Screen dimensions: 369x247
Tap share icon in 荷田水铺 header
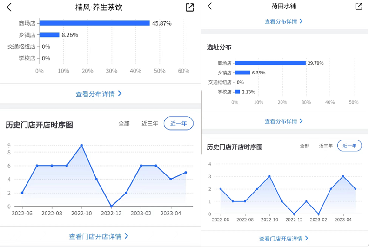click(x=359, y=6)
